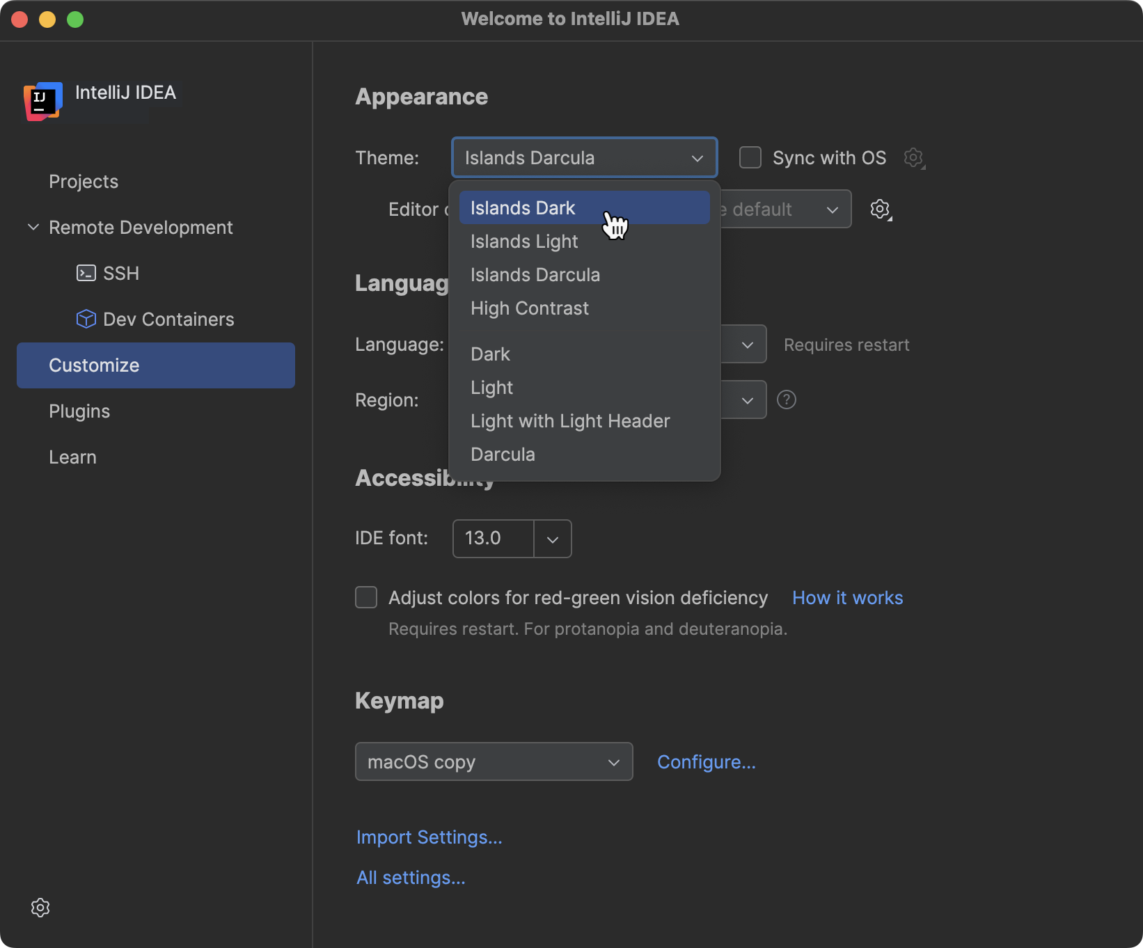Choose Islands Darcula from theme list
Image resolution: width=1143 pixels, height=948 pixels.
[x=584, y=275]
